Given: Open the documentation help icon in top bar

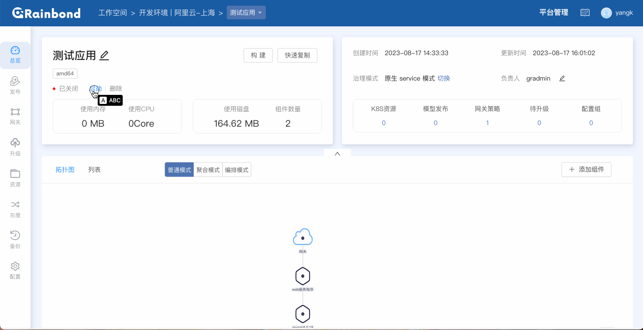Looking at the screenshot, I should point(585,12).
